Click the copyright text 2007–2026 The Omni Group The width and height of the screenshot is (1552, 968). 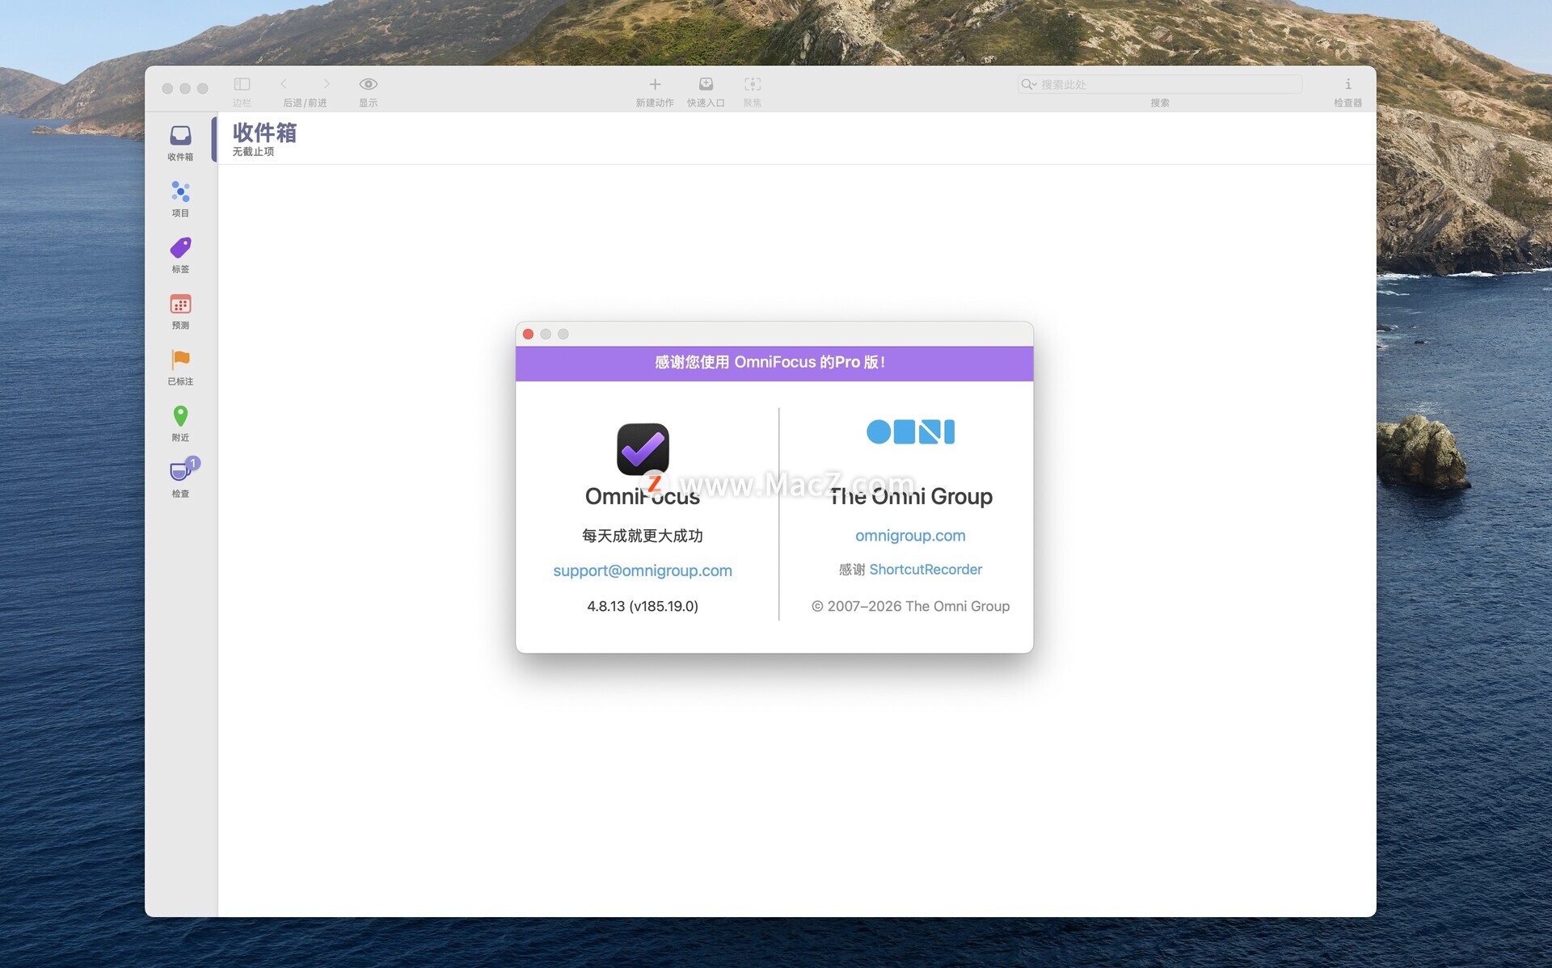(x=910, y=606)
